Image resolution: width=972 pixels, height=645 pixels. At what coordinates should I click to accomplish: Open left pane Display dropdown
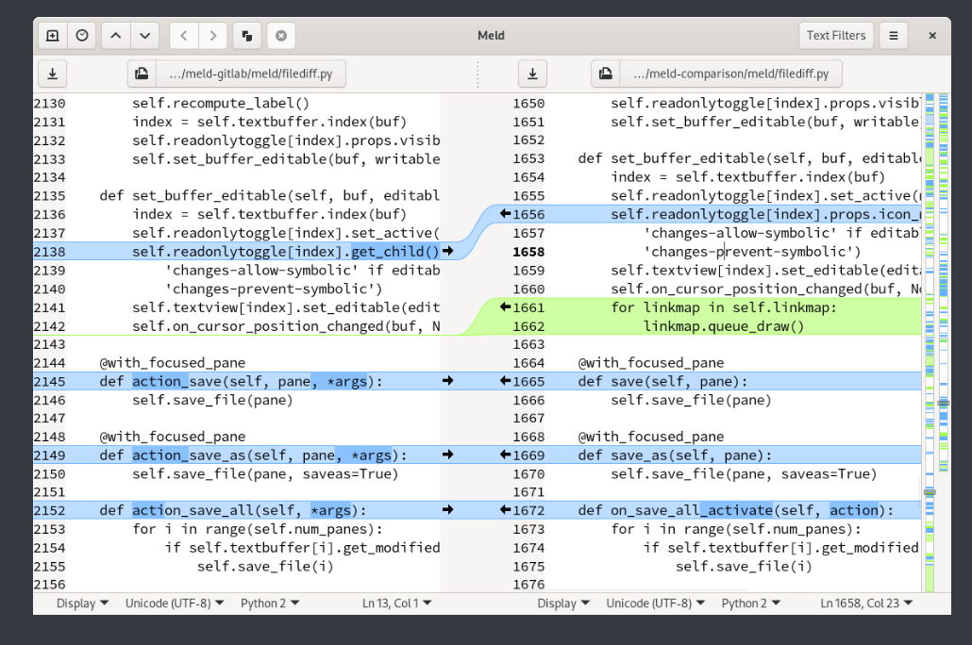coord(82,603)
